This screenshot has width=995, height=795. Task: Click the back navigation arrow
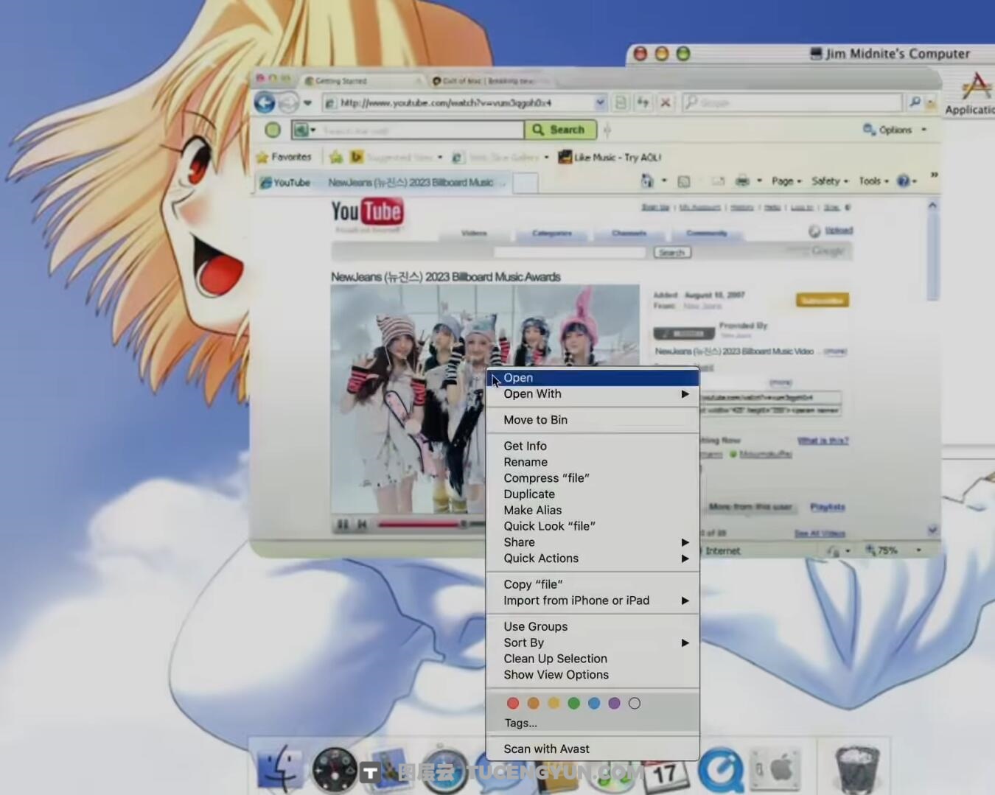(265, 102)
